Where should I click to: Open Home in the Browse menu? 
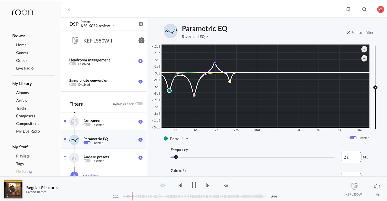click(x=21, y=45)
